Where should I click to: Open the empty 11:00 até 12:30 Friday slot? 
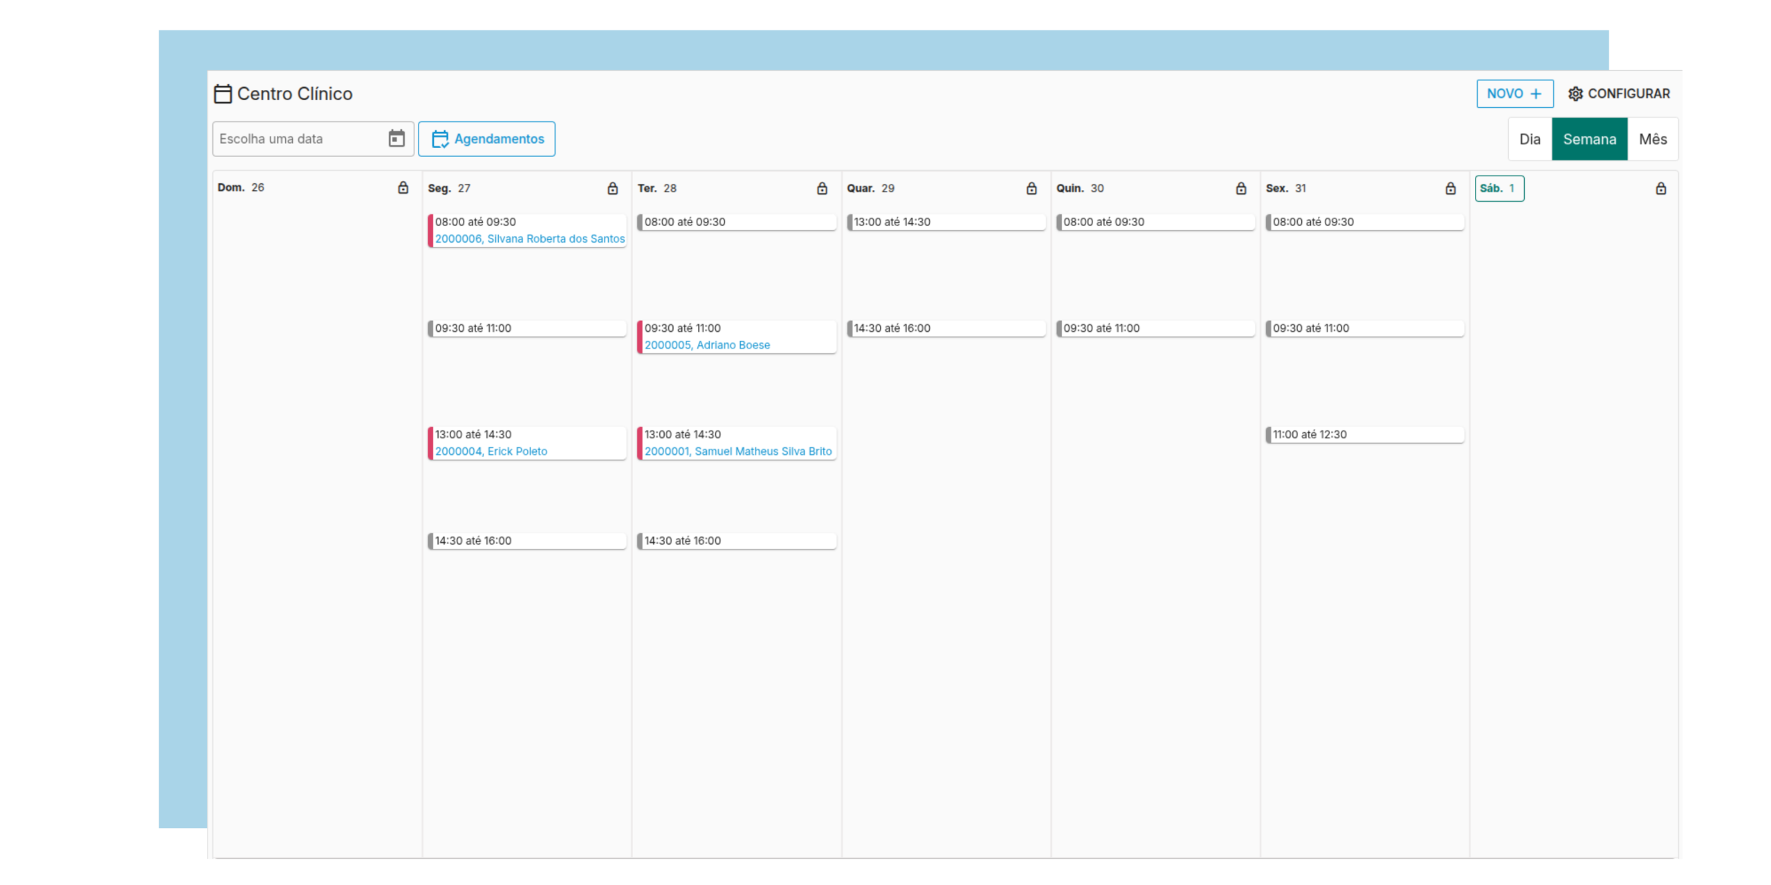pos(1364,434)
